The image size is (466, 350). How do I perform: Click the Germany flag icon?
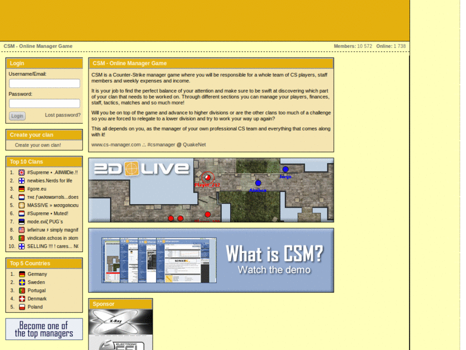pyautogui.click(x=22, y=274)
